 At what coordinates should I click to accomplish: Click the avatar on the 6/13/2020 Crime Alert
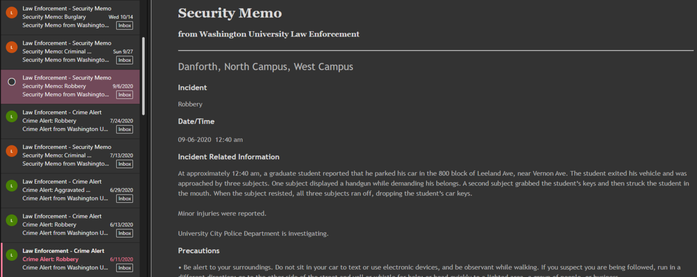11,220
